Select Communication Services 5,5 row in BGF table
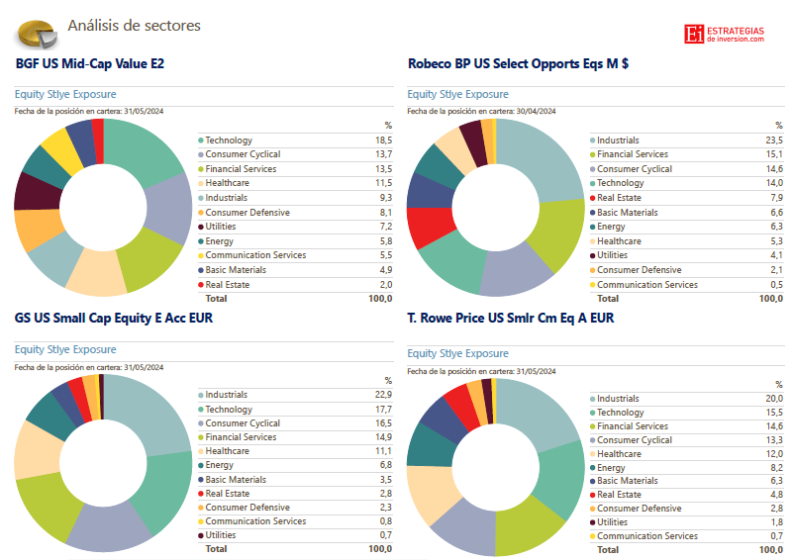This screenshot has height=560, width=792. [295, 255]
